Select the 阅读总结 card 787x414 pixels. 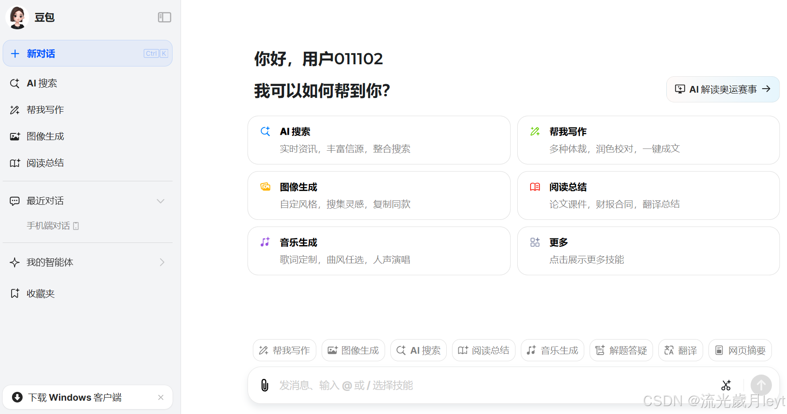tap(648, 195)
